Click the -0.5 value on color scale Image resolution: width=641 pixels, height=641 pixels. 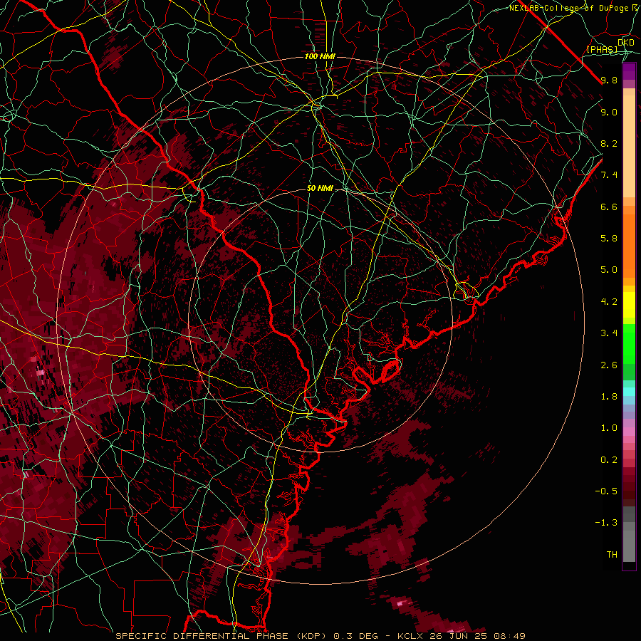pyautogui.click(x=606, y=491)
